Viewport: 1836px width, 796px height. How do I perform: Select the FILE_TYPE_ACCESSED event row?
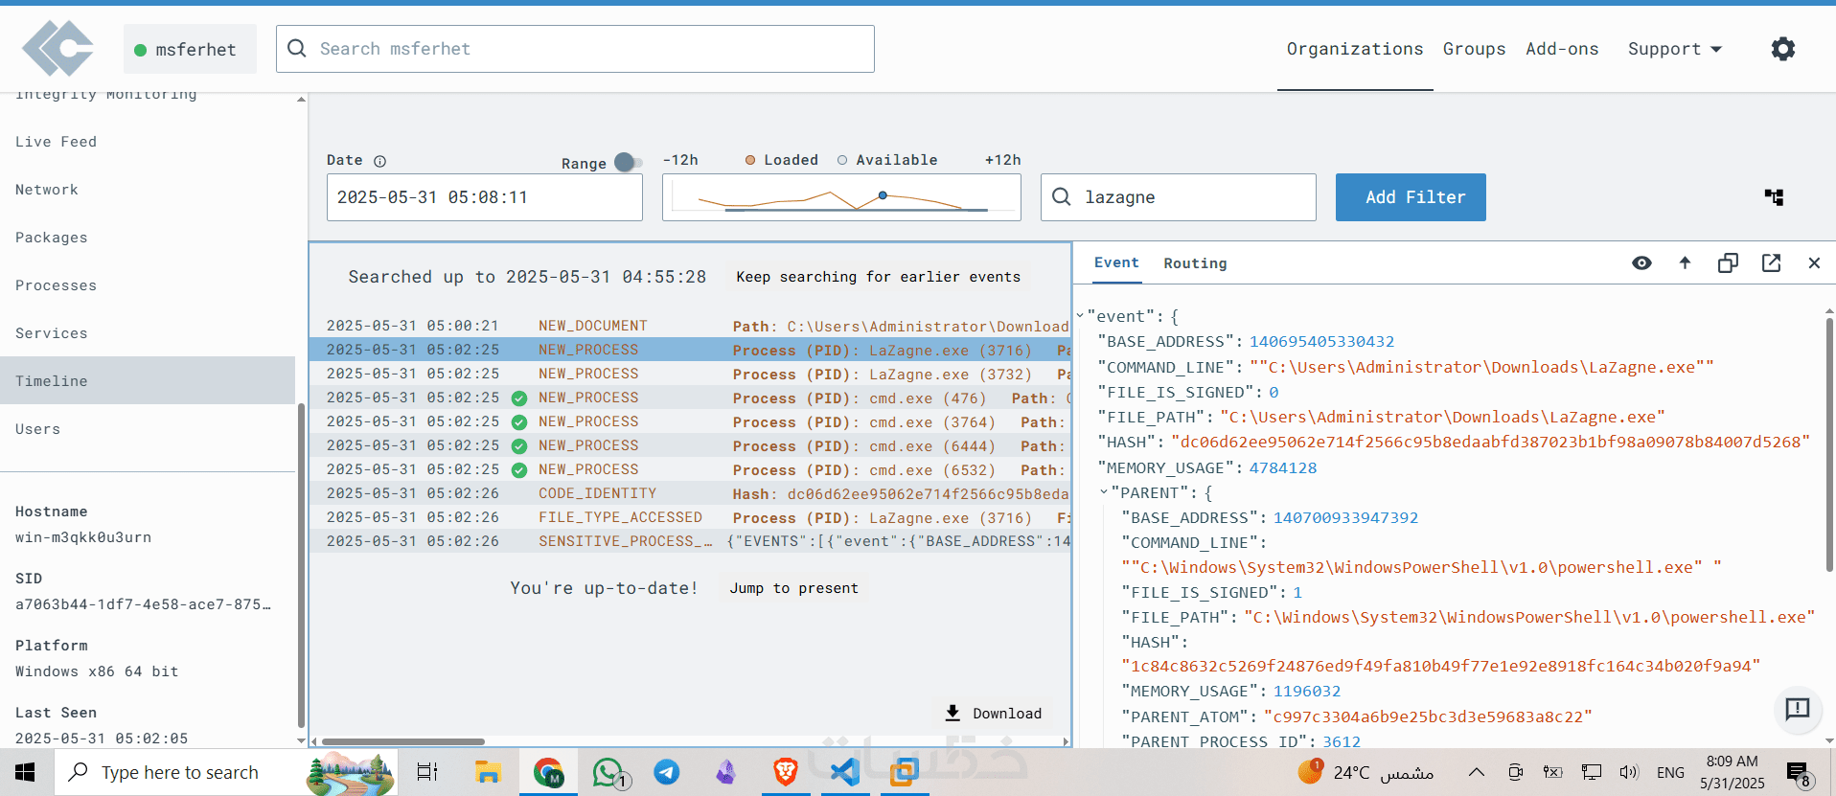coord(690,517)
